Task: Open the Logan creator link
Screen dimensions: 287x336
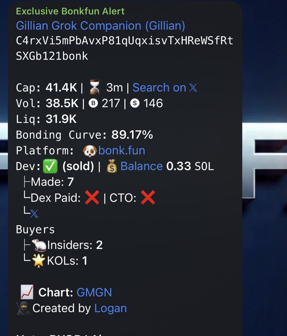Action: click(x=111, y=308)
